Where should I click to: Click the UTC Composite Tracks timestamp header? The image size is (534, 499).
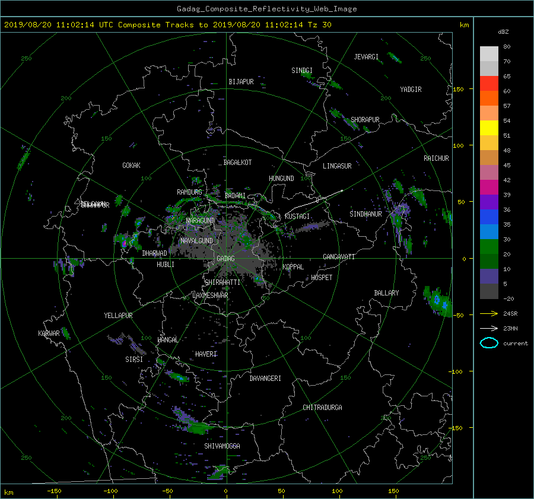(x=167, y=25)
